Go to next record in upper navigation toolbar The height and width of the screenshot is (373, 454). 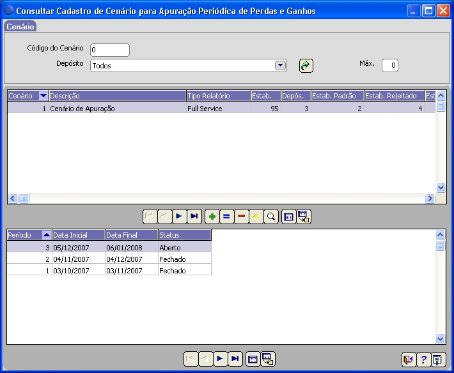click(180, 217)
